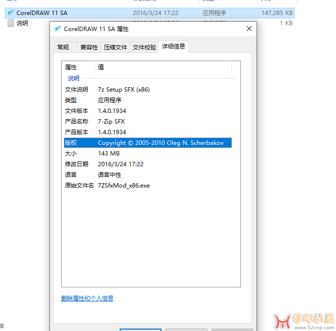Select the 大小 value 143 MB

[109, 154]
